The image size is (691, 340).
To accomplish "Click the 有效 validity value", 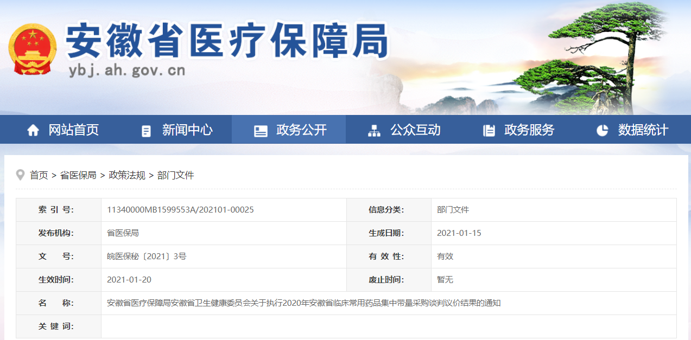I will pyautogui.click(x=445, y=256).
